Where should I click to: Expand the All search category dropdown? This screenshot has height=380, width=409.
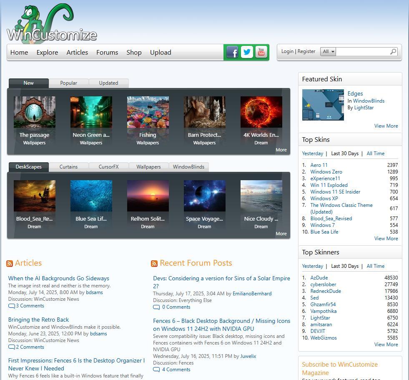click(x=328, y=52)
